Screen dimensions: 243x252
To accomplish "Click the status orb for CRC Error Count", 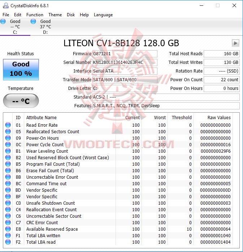I will 8,223.
